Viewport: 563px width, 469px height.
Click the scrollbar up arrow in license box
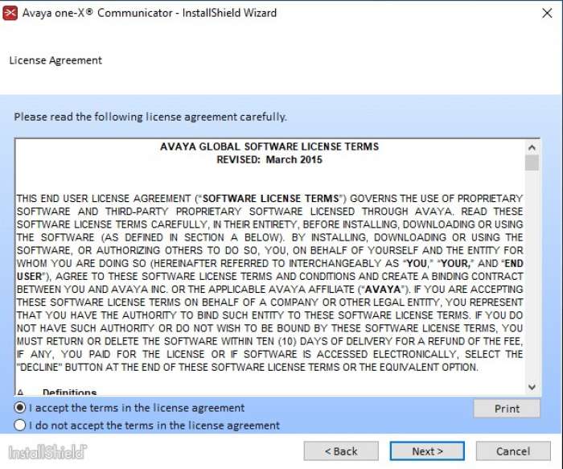(x=532, y=147)
